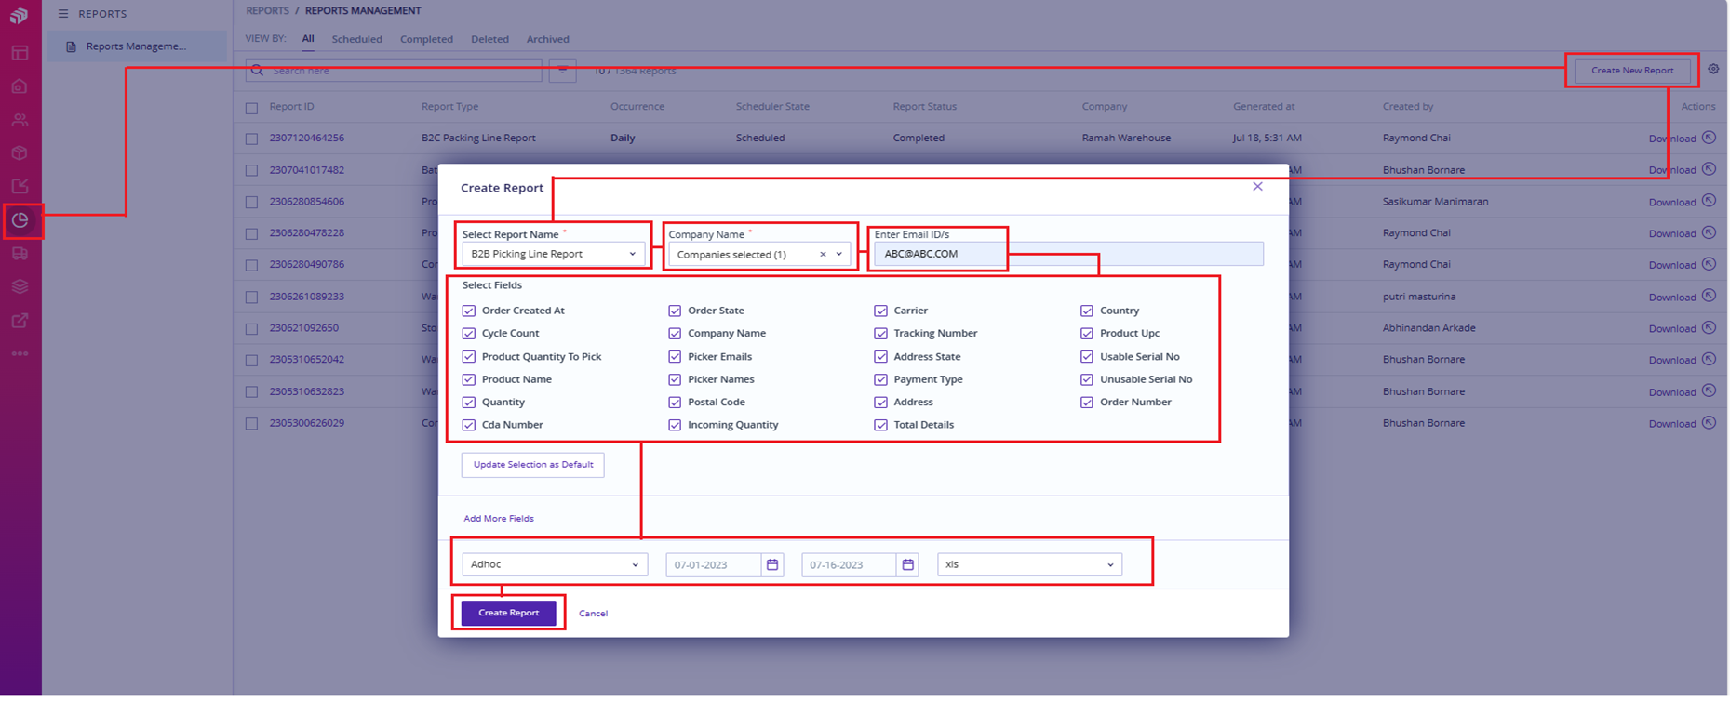1730x701 pixels.
Task: Clear selected companies with the X icon
Action: point(823,255)
